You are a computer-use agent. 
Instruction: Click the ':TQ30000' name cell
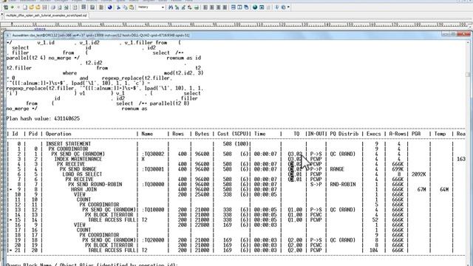pyautogui.click(x=153, y=184)
